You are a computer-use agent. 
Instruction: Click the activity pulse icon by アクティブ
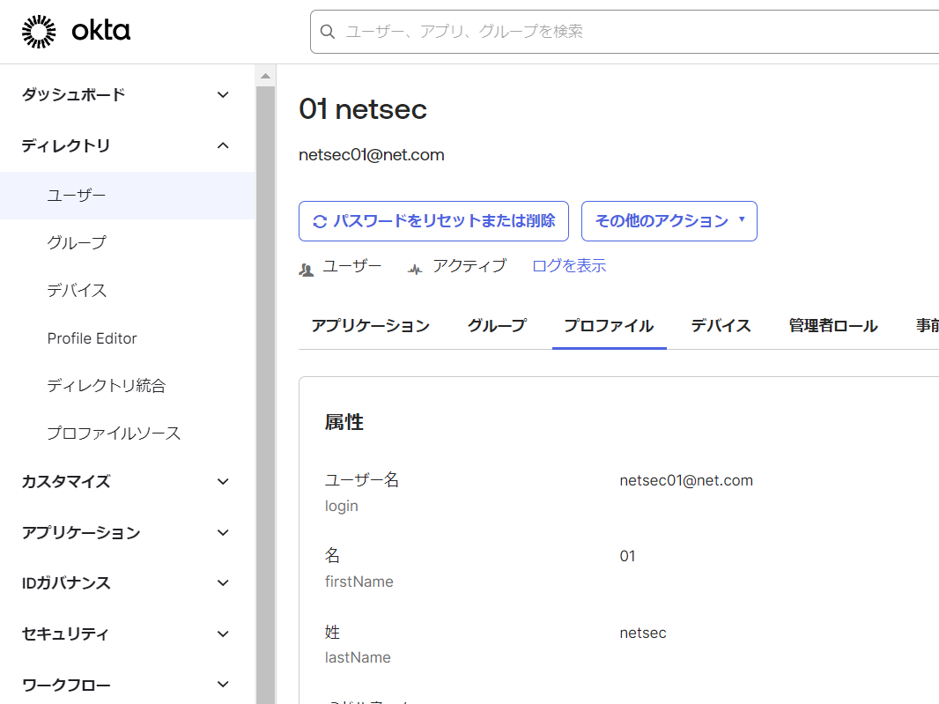point(415,270)
